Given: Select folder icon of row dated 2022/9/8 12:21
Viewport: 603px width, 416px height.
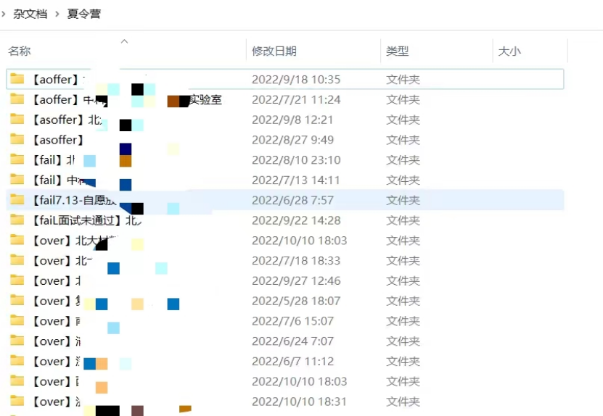Looking at the screenshot, I should pos(17,119).
